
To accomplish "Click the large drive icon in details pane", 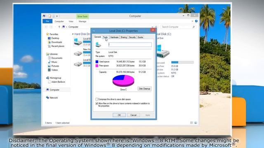I will click(163, 51).
